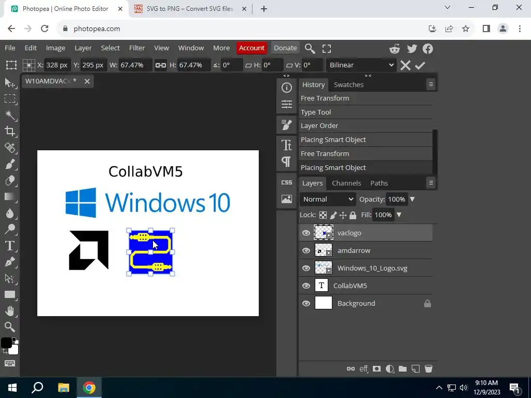The width and height of the screenshot is (531, 398).
Task: Hide the Windows_10_Logo.svg layer
Action: (306, 268)
